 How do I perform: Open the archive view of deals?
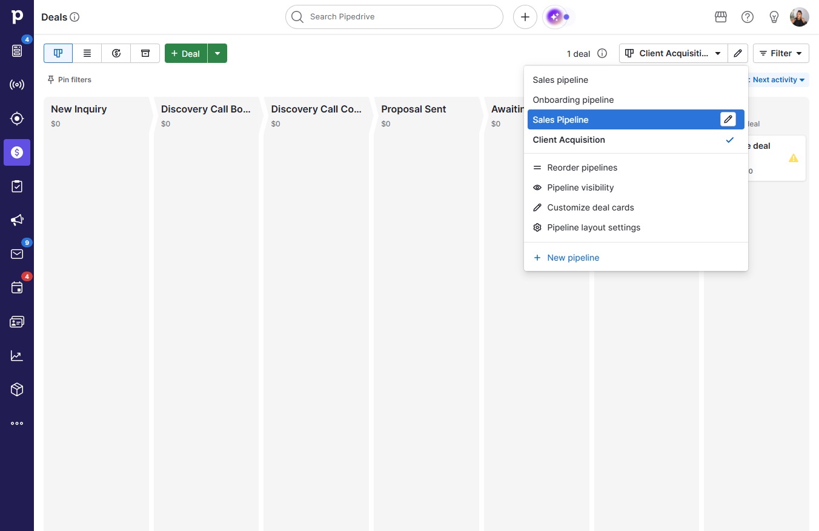click(x=145, y=53)
